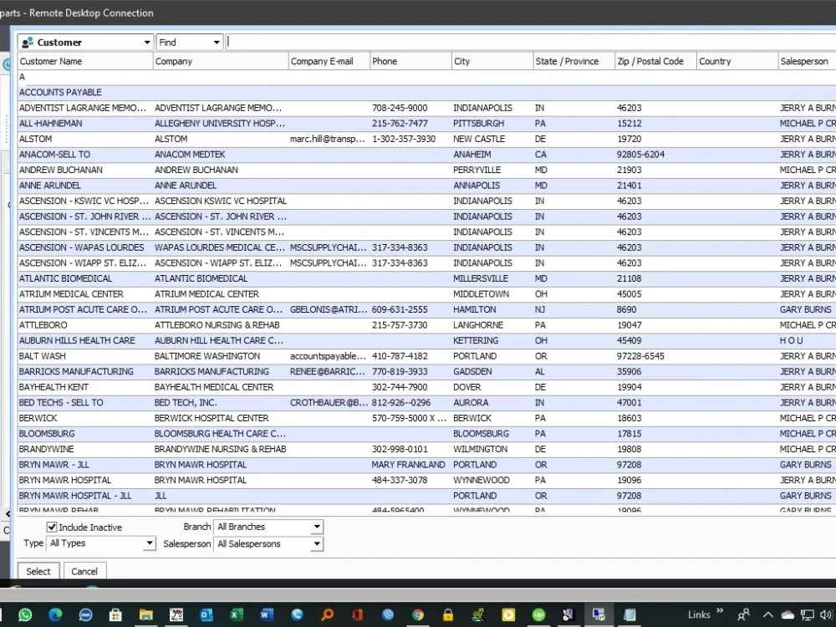Image resolution: width=836 pixels, height=627 pixels.
Task: Select the ACCOUNTS PAYABLE customer row
Action: coord(426,92)
